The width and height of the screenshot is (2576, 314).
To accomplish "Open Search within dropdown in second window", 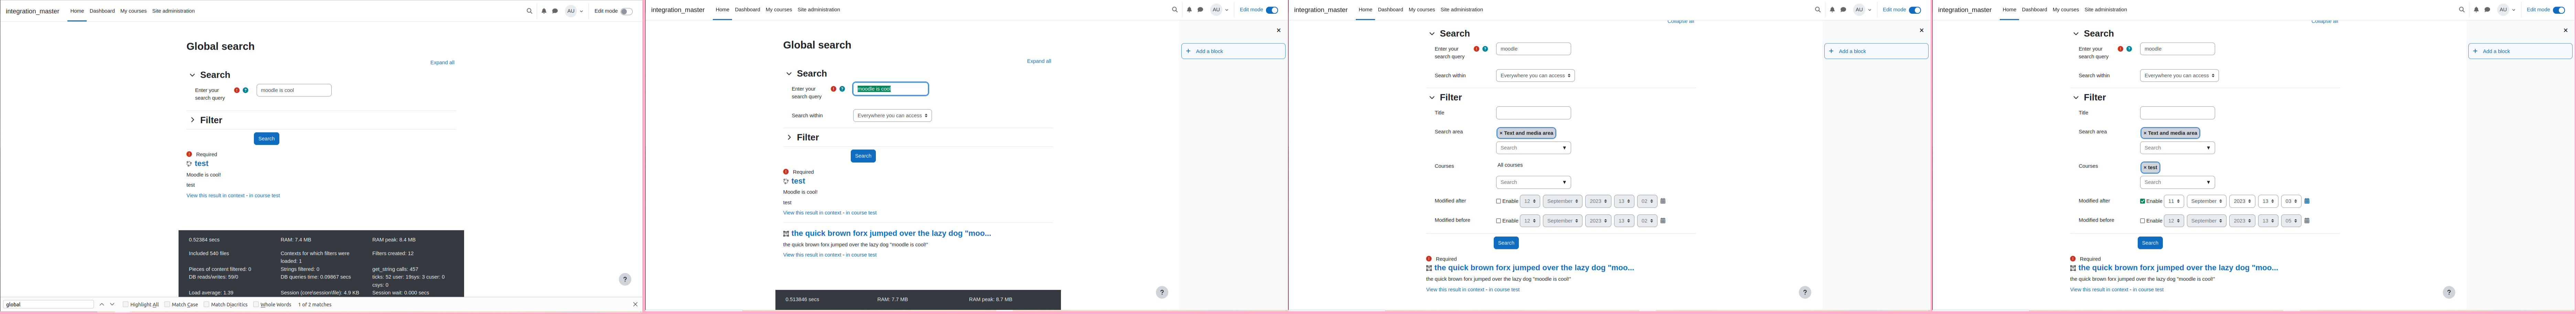I will coord(892,115).
